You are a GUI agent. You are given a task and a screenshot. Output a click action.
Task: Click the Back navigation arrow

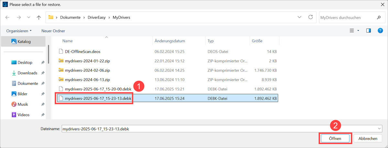[x=7, y=17]
